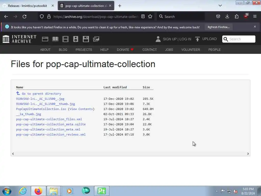Open Windows Explorer folder taskbar icon
Viewport: 261px width, 196px height.
[54, 191]
